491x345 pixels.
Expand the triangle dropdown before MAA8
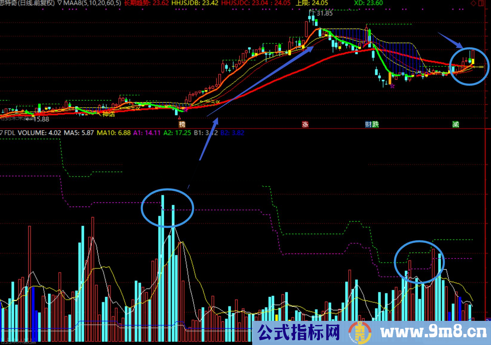pyautogui.click(x=59, y=3)
